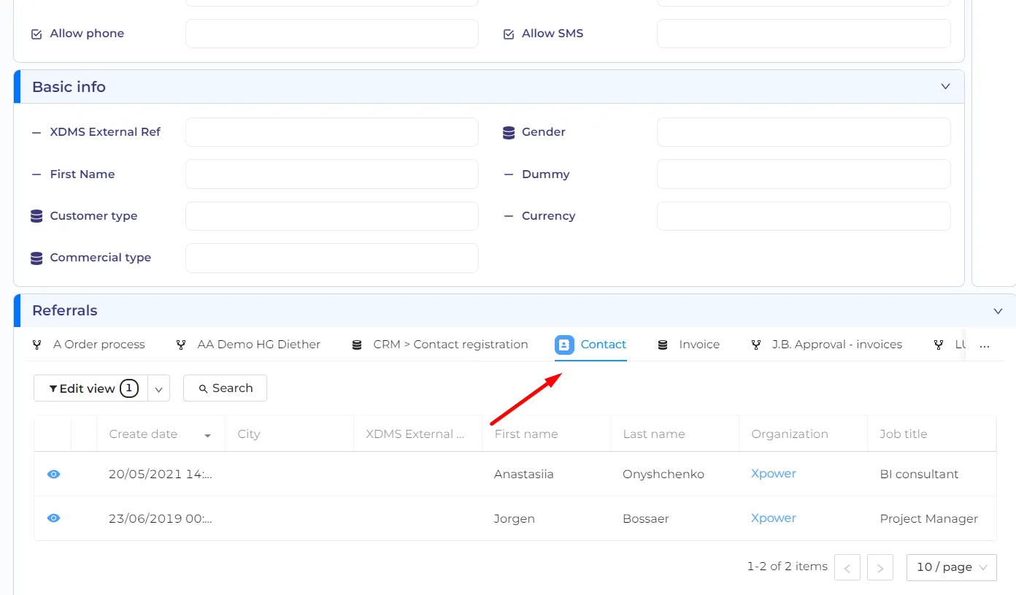Select the Invoice tab
Image resolution: width=1016 pixels, height=595 pixels.
coord(689,345)
